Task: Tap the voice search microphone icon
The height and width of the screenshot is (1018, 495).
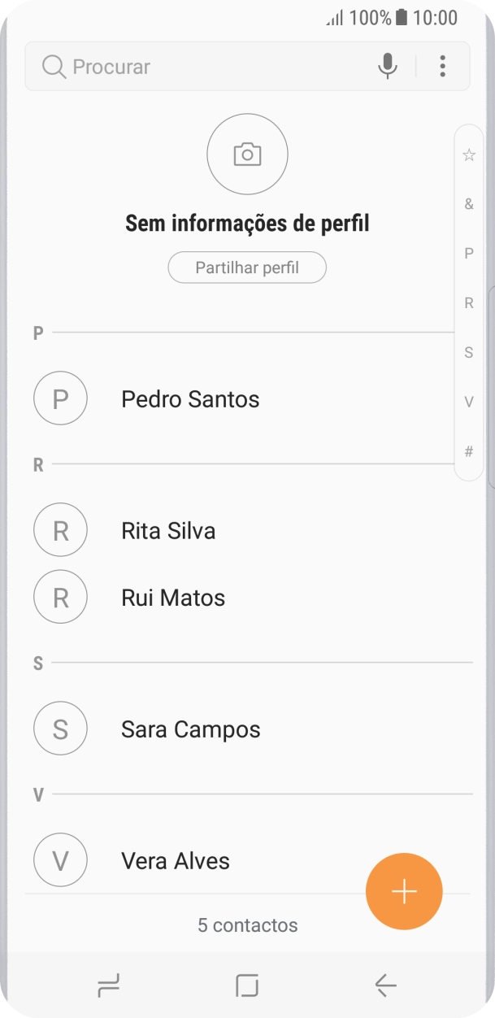Action: 387,66
